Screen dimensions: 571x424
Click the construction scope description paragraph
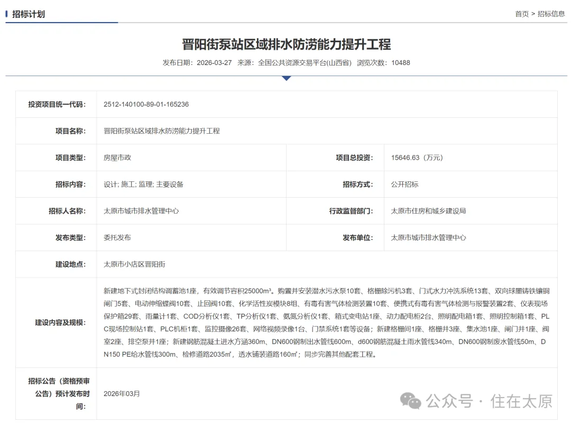[x=327, y=322]
